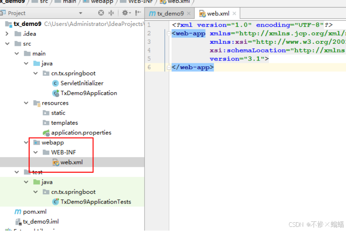This screenshot has height=231, width=346.
Task: Select ServletInitializer in project tree
Action: 82,83
